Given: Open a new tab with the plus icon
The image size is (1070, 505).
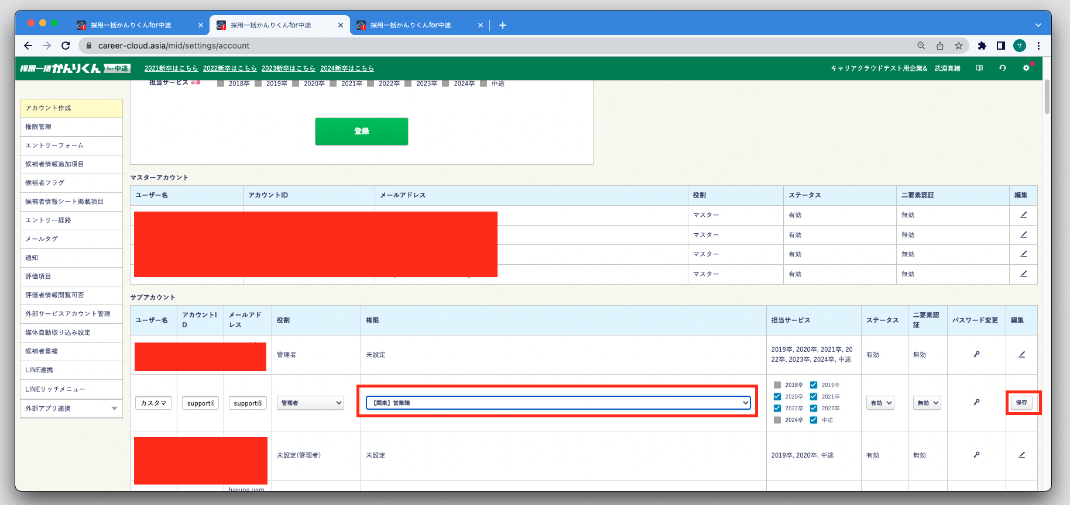Looking at the screenshot, I should [x=502, y=25].
